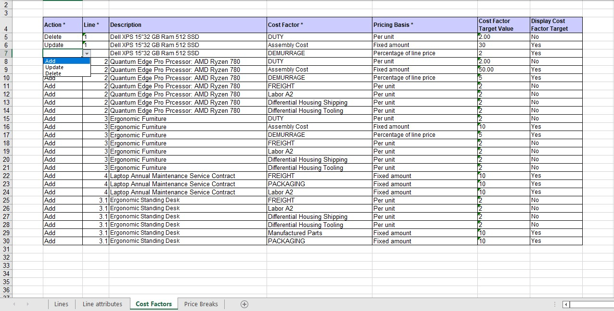Click the horizontal scrollbar track
Image resolution: width=614 pixels, height=311 pixels.
[x=592, y=304]
